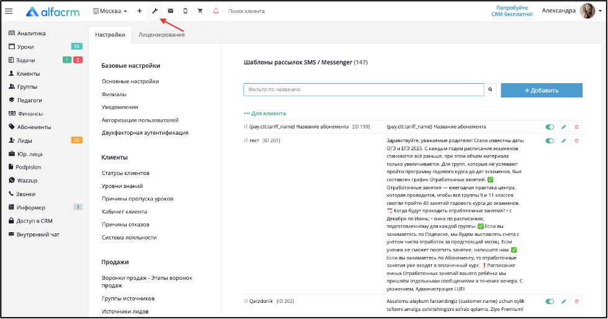This screenshot has width=608, height=319.
Task: Toggle off the ID 199 template switch
Action: pos(550,127)
